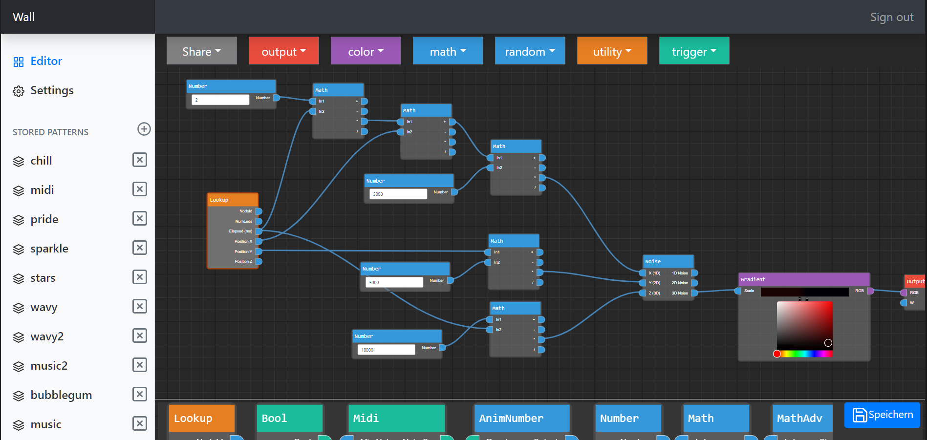Click the Lookup NodeId output socket
Viewport: 927px width, 440px height.
click(x=259, y=211)
